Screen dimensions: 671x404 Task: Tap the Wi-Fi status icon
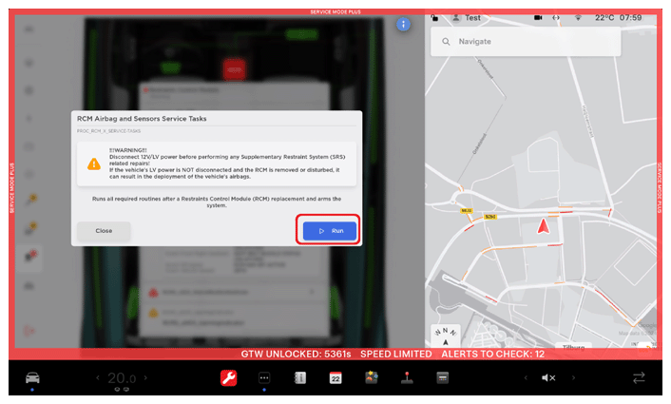tap(577, 17)
